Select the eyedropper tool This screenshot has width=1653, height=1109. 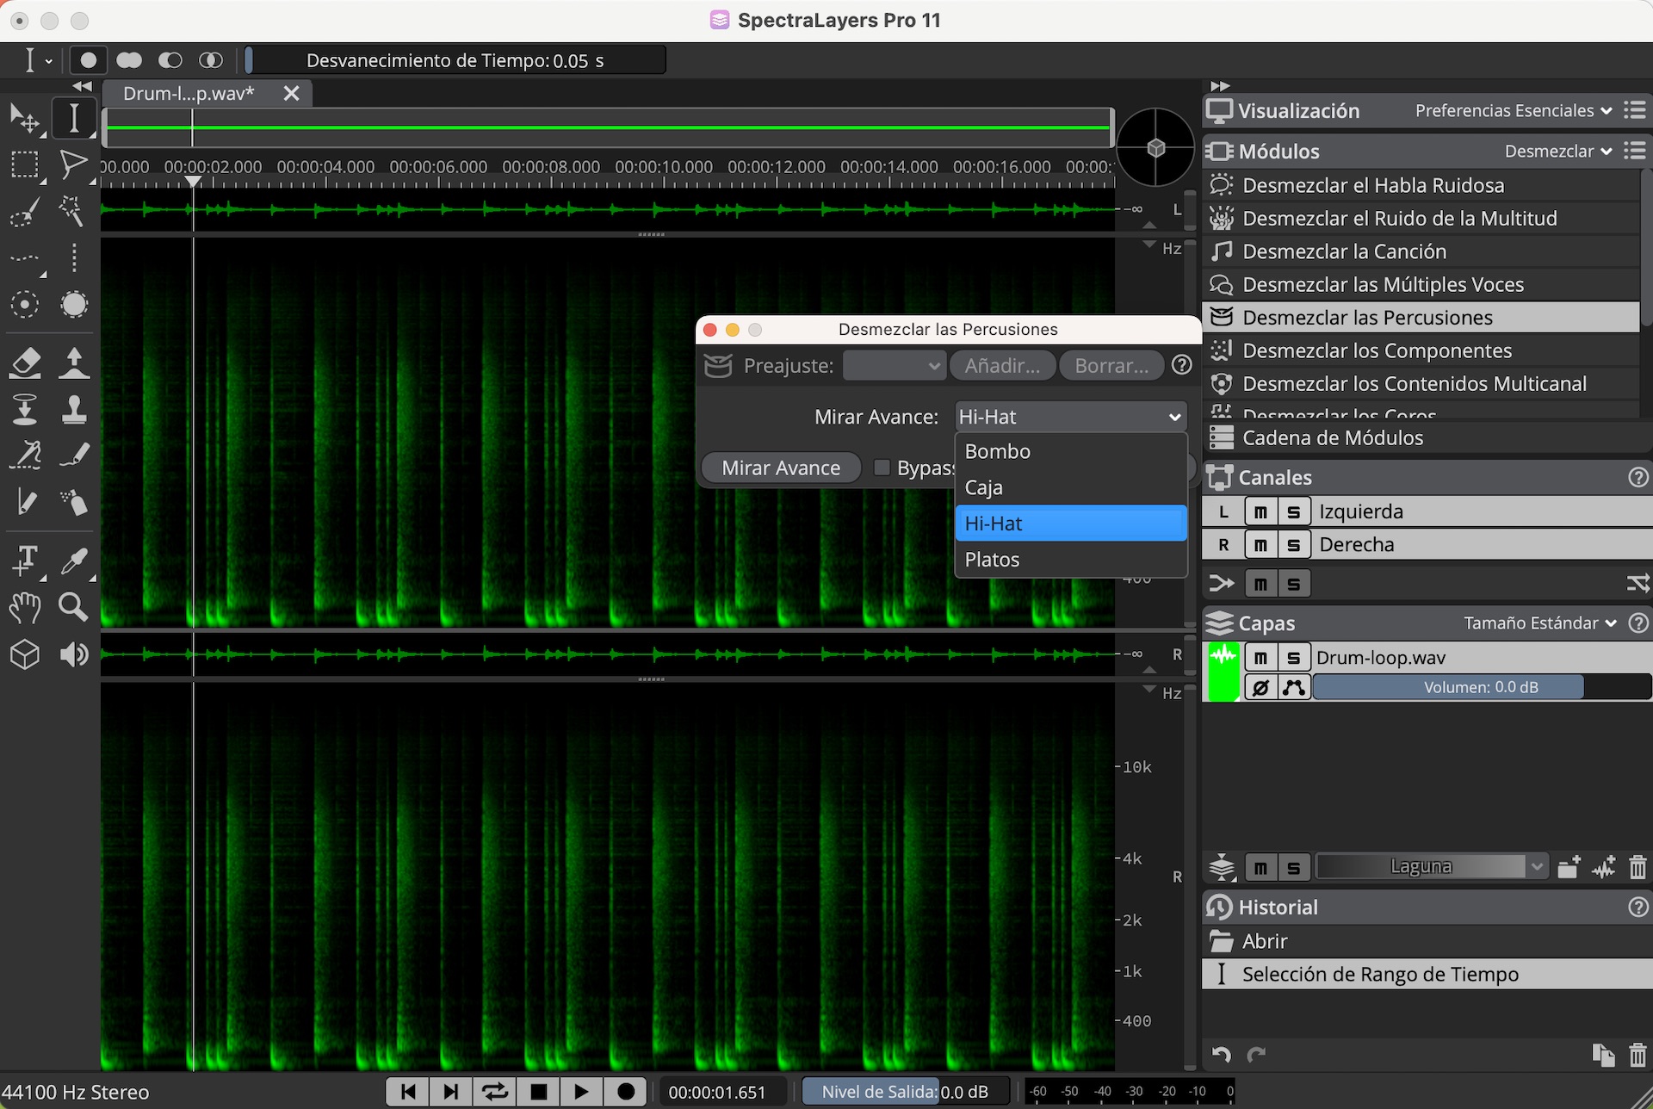coord(73,561)
